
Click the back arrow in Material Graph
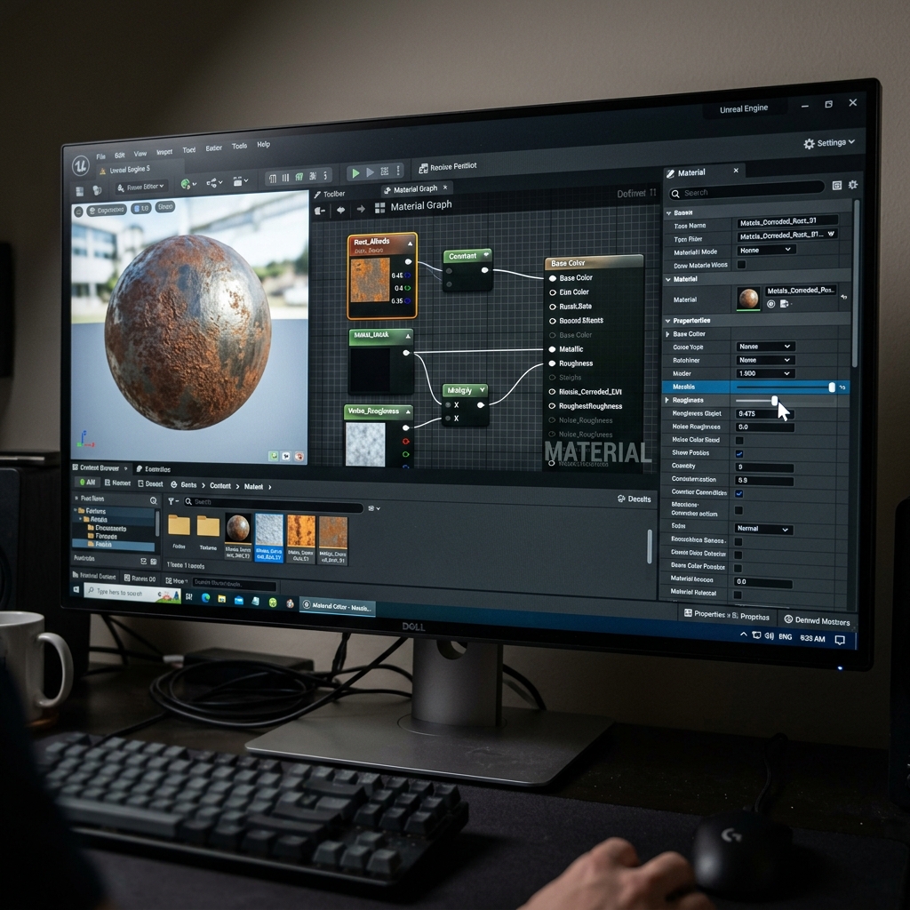(340, 210)
